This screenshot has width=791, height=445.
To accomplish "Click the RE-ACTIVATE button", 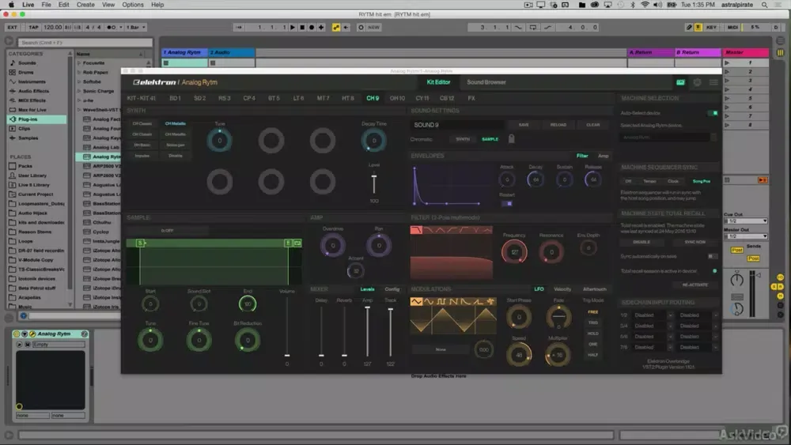I will point(695,285).
